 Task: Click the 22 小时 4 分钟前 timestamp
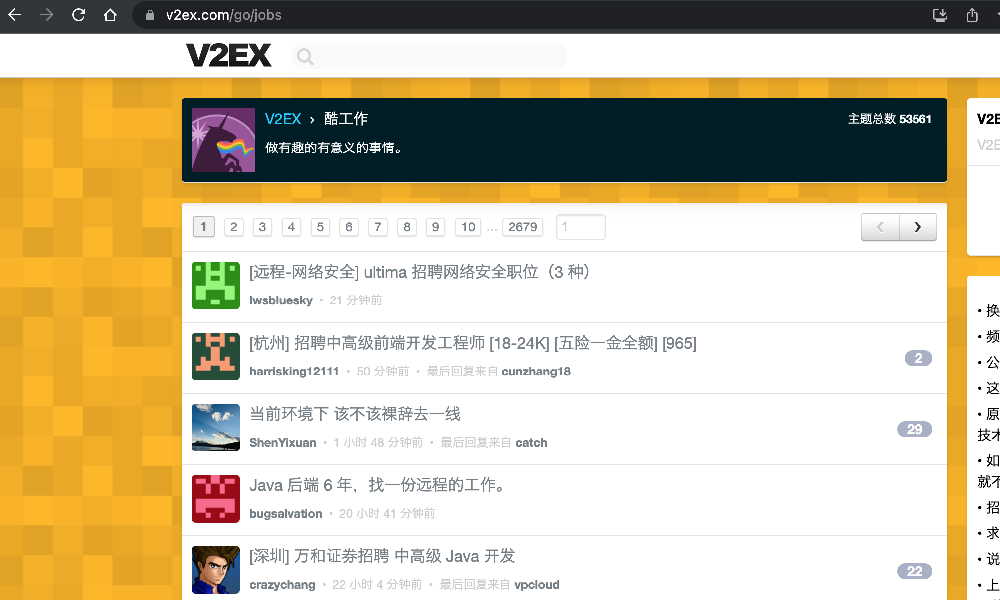pyautogui.click(x=377, y=584)
